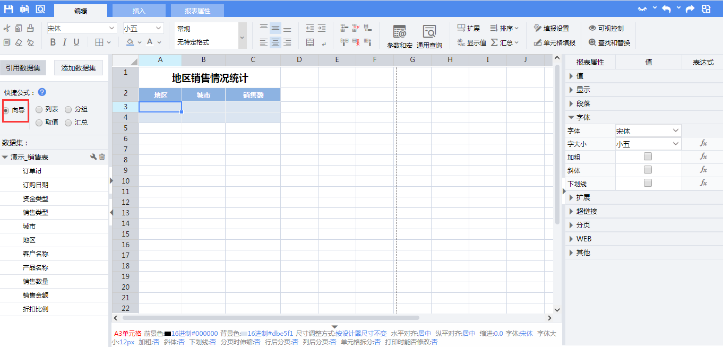
Task: Open the 排序 dropdown in toolbar
Action: coord(505,28)
